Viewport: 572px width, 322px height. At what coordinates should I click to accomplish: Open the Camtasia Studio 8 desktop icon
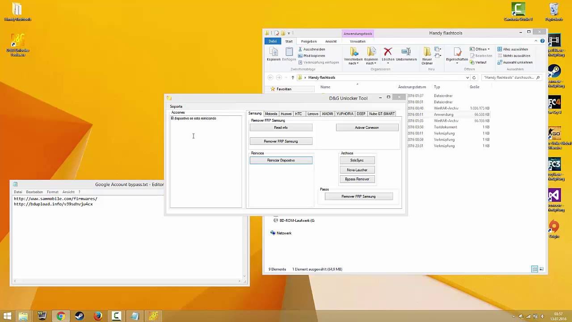(518, 12)
